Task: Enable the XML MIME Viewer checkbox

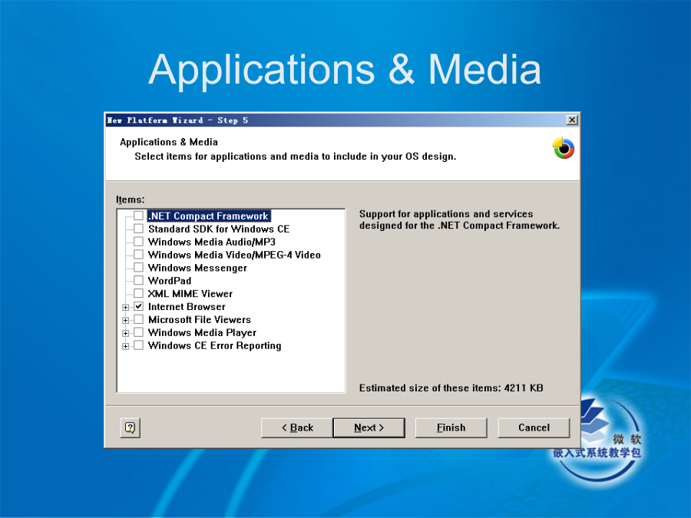Action: point(138,293)
